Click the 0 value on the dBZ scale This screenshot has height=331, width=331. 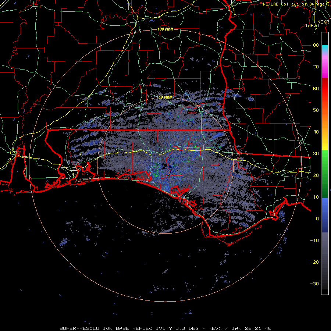317,219
